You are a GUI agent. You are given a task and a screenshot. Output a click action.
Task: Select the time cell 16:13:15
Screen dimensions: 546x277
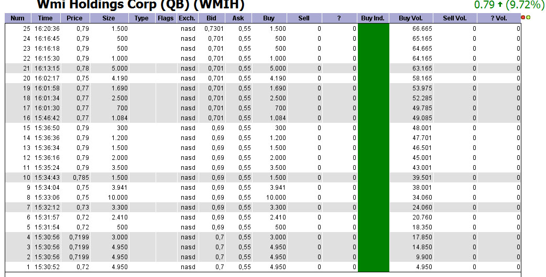[47, 68]
